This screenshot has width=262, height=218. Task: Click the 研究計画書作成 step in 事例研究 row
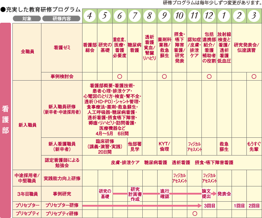coord(135,194)
